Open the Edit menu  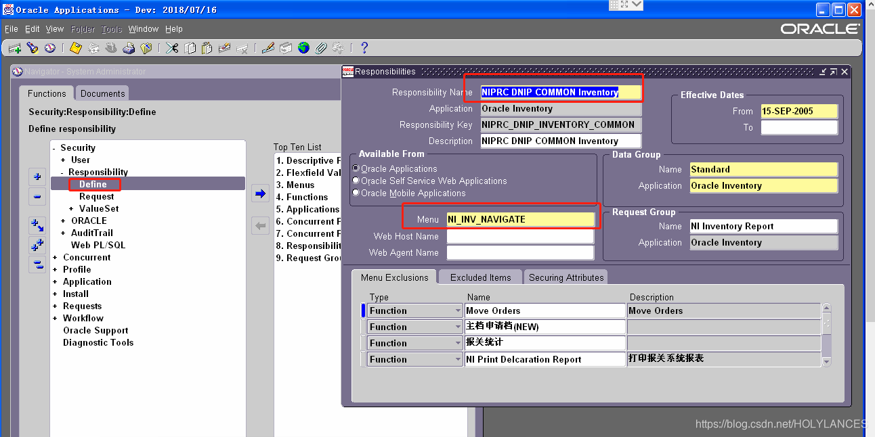pyautogui.click(x=33, y=29)
